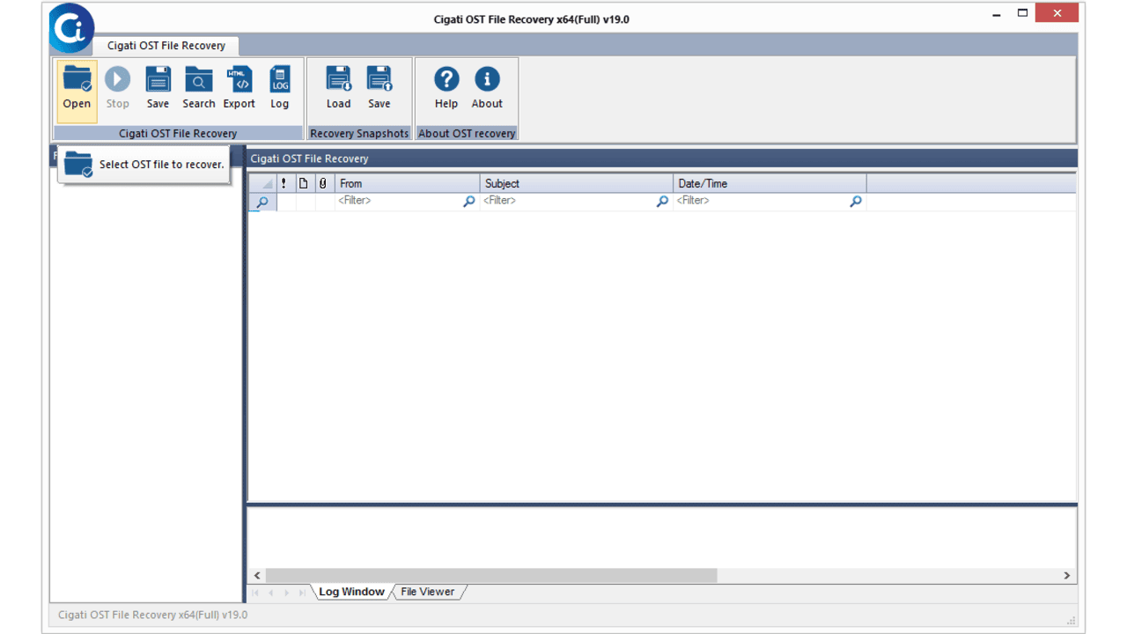Click the Cigati application logo
1127x634 pixels.
click(x=72, y=28)
